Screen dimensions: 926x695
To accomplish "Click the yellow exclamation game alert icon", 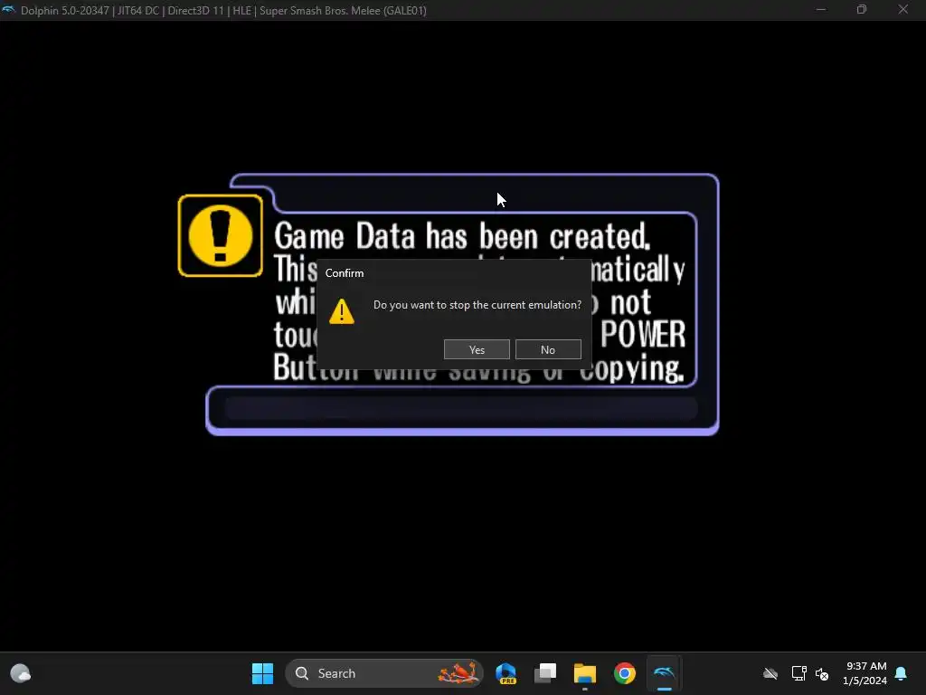I will click(x=221, y=235).
